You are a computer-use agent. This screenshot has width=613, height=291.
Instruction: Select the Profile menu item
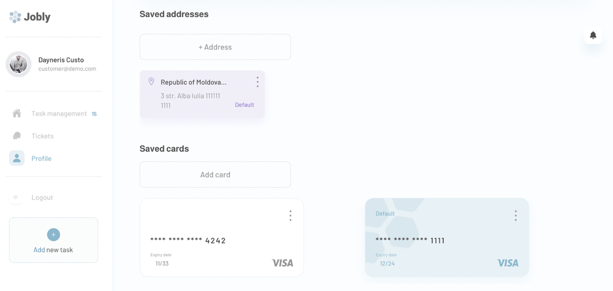42,159
